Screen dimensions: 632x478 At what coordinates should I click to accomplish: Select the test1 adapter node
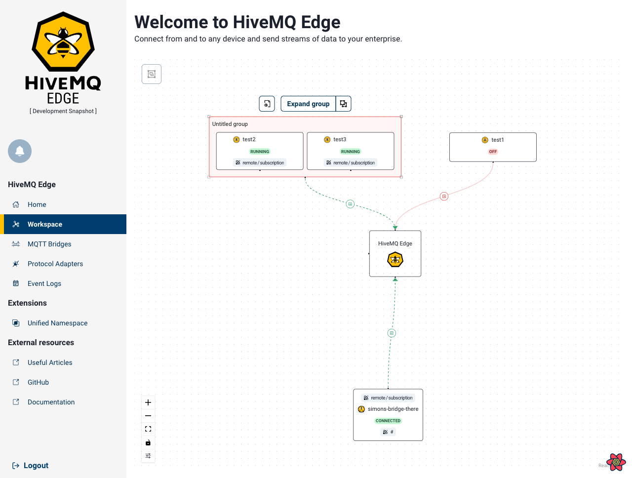pos(493,147)
